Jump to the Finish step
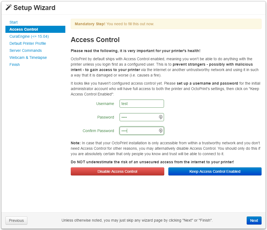 (x=14, y=65)
